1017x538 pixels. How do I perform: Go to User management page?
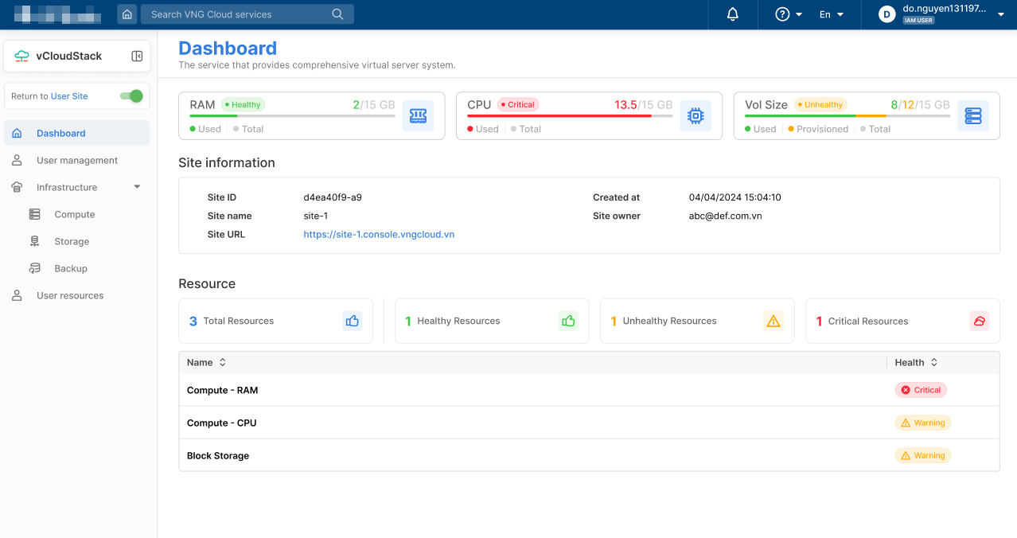click(x=77, y=160)
